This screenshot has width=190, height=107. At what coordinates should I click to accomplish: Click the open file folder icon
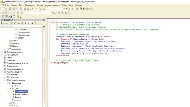coord(6,9)
